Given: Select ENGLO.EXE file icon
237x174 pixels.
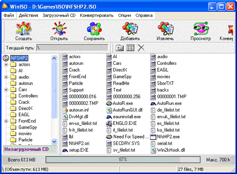Looking at the screenshot, I should coord(109,123).
